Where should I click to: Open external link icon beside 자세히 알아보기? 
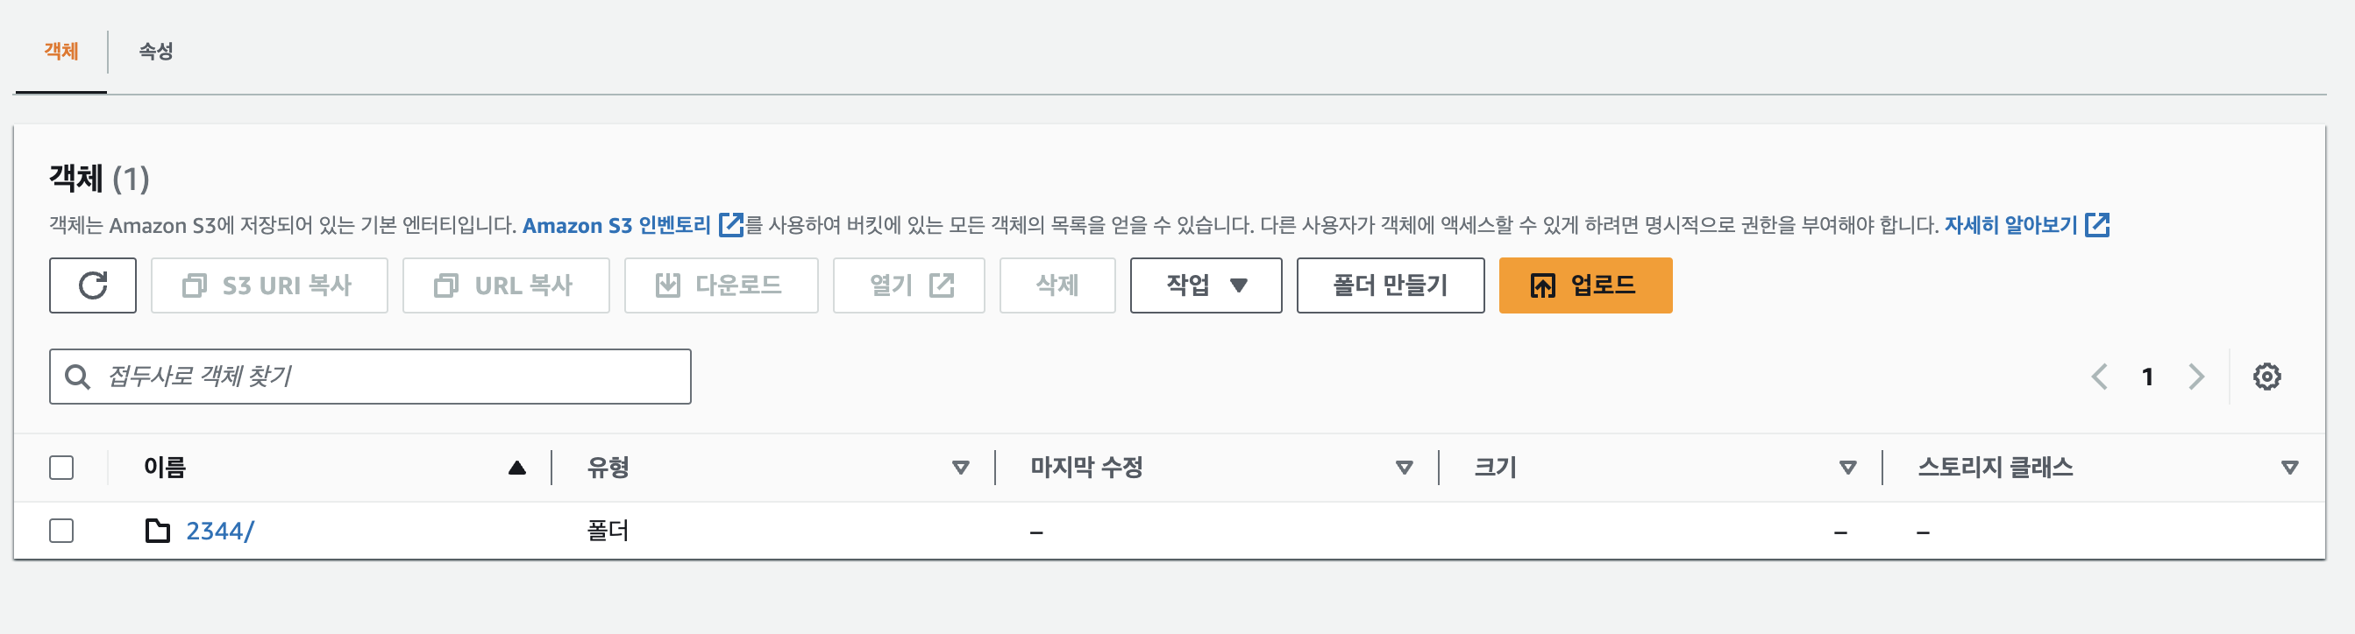tap(2097, 225)
